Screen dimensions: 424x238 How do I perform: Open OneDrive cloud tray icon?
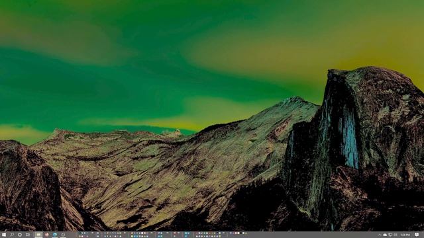[x=385, y=235]
